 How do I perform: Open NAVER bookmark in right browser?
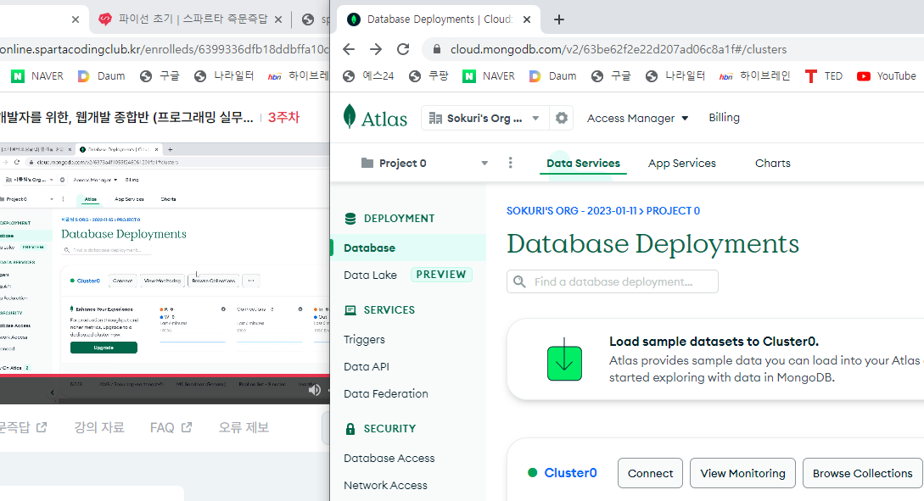[x=489, y=76]
